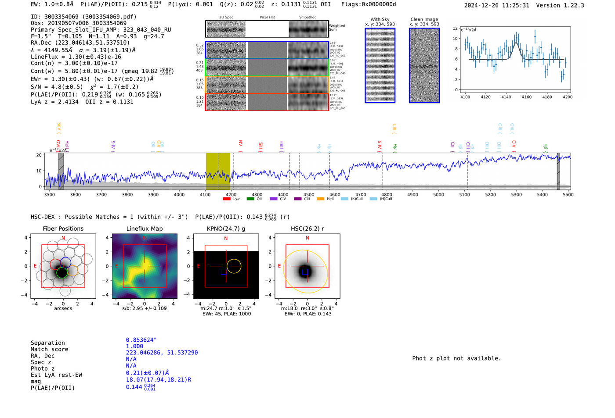Screen dimensions: 615x418
Task: Select the green-bordered 2D spectrum row
Action: (267, 68)
